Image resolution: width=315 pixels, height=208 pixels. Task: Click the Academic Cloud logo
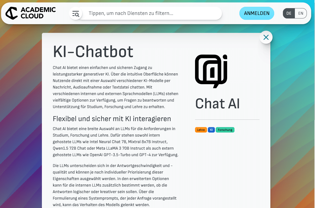pos(30,13)
